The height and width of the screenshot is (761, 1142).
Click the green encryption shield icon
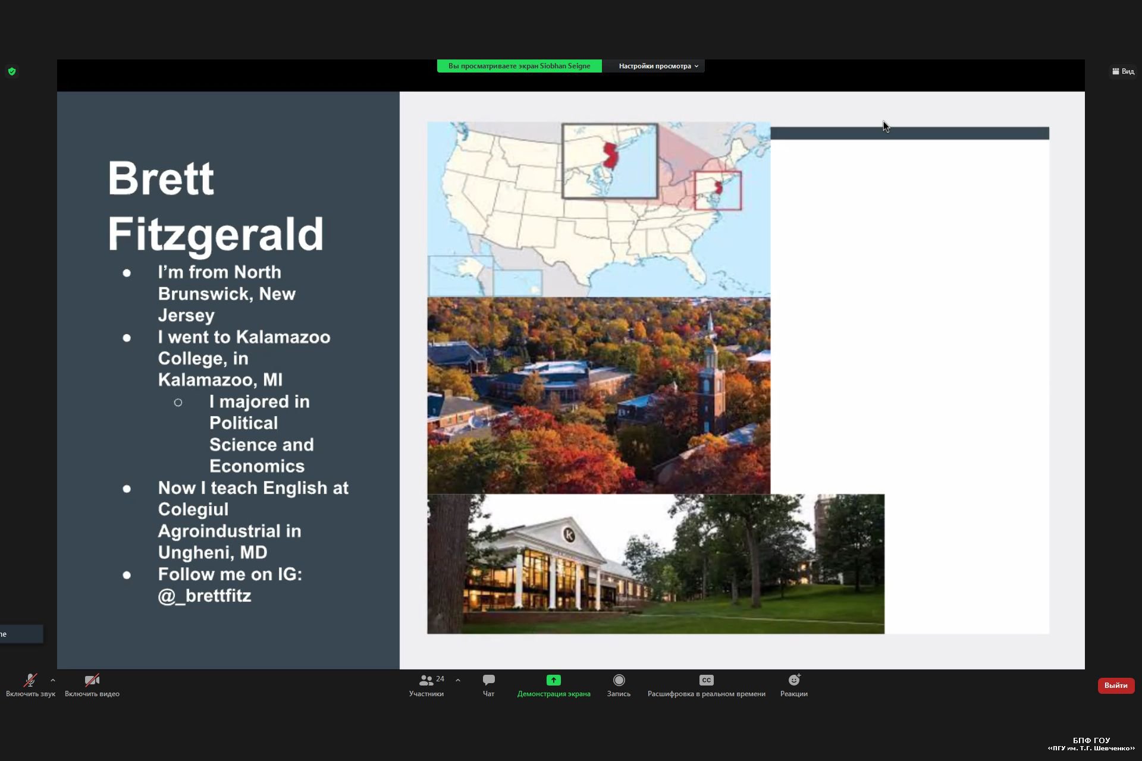(x=12, y=71)
